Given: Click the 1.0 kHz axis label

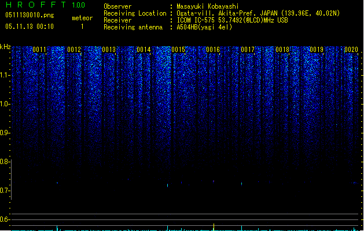Looking at the screenshot, I should click(5, 104).
